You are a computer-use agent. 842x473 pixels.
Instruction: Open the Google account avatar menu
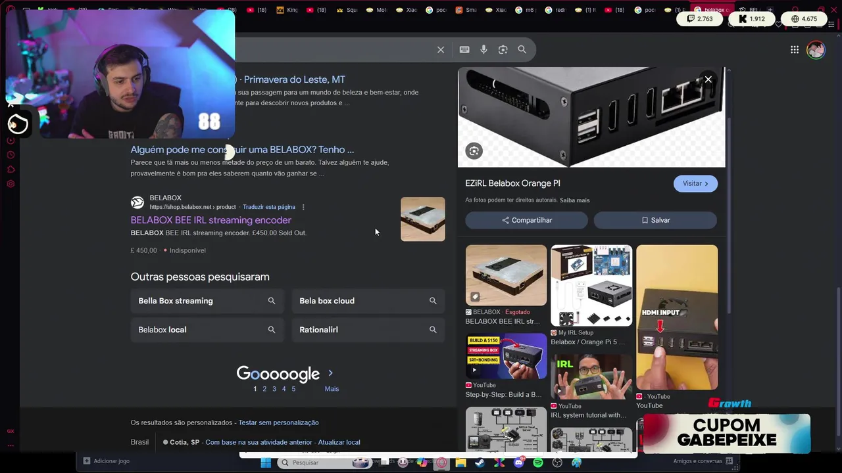[x=816, y=50]
